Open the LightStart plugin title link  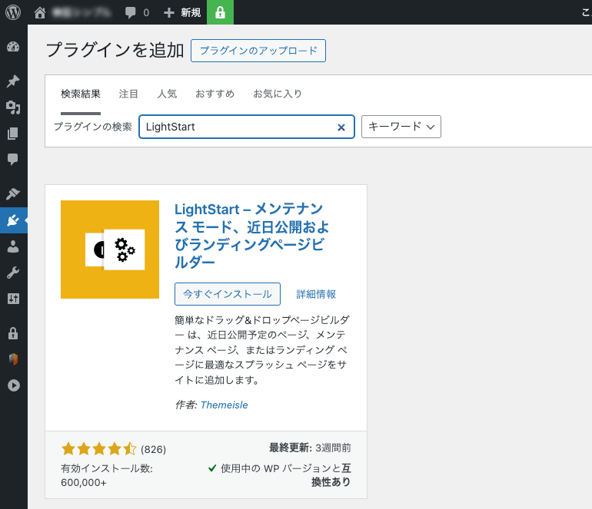[252, 235]
